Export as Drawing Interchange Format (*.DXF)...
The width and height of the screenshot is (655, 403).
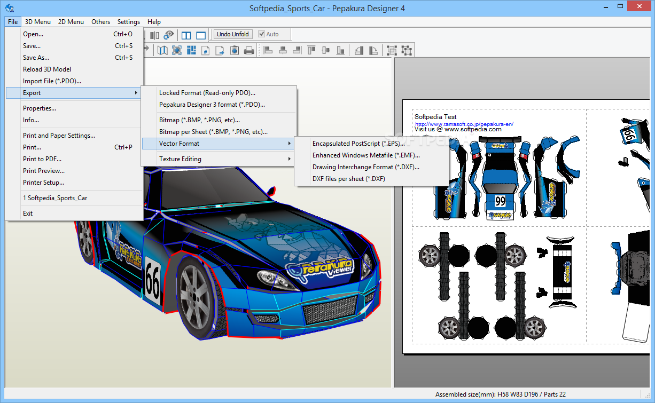tap(372, 167)
